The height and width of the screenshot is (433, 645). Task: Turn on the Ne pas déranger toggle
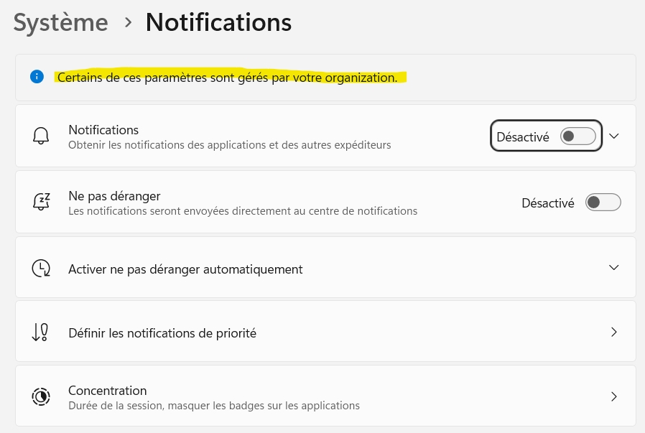(x=603, y=202)
